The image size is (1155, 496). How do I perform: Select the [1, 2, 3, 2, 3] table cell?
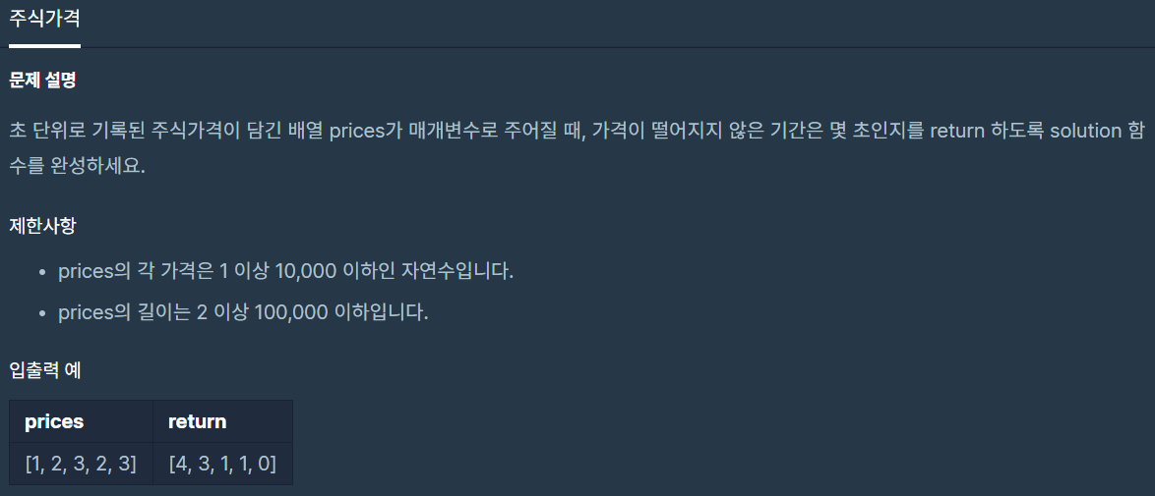tap(81, 464)
